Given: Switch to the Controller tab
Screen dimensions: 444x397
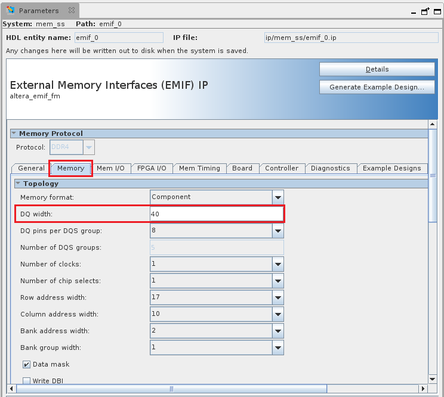Looking at the screenshot, I should (281, 168).
